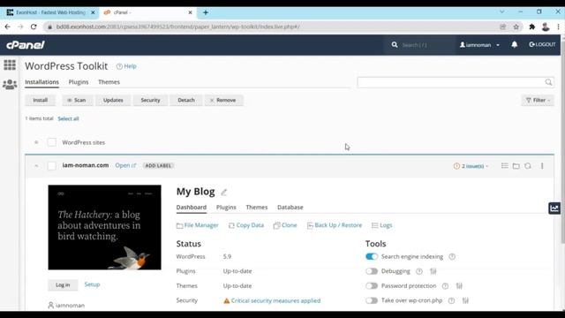Open File Manager link
Viewport: 565px width, 318px height.
(198, 225)
